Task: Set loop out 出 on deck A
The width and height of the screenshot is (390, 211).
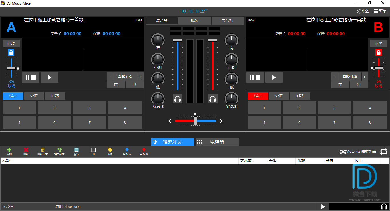Action: (x=134, y=85)
